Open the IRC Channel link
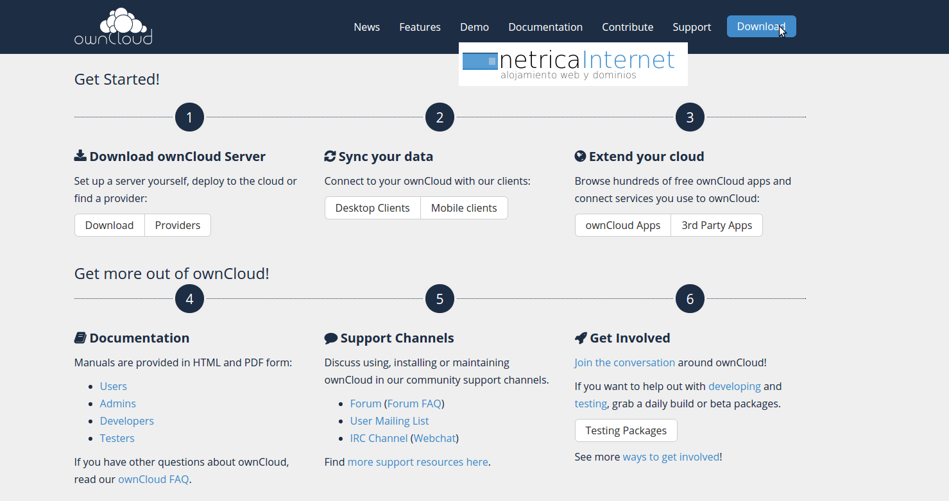 tap(379, 438)
